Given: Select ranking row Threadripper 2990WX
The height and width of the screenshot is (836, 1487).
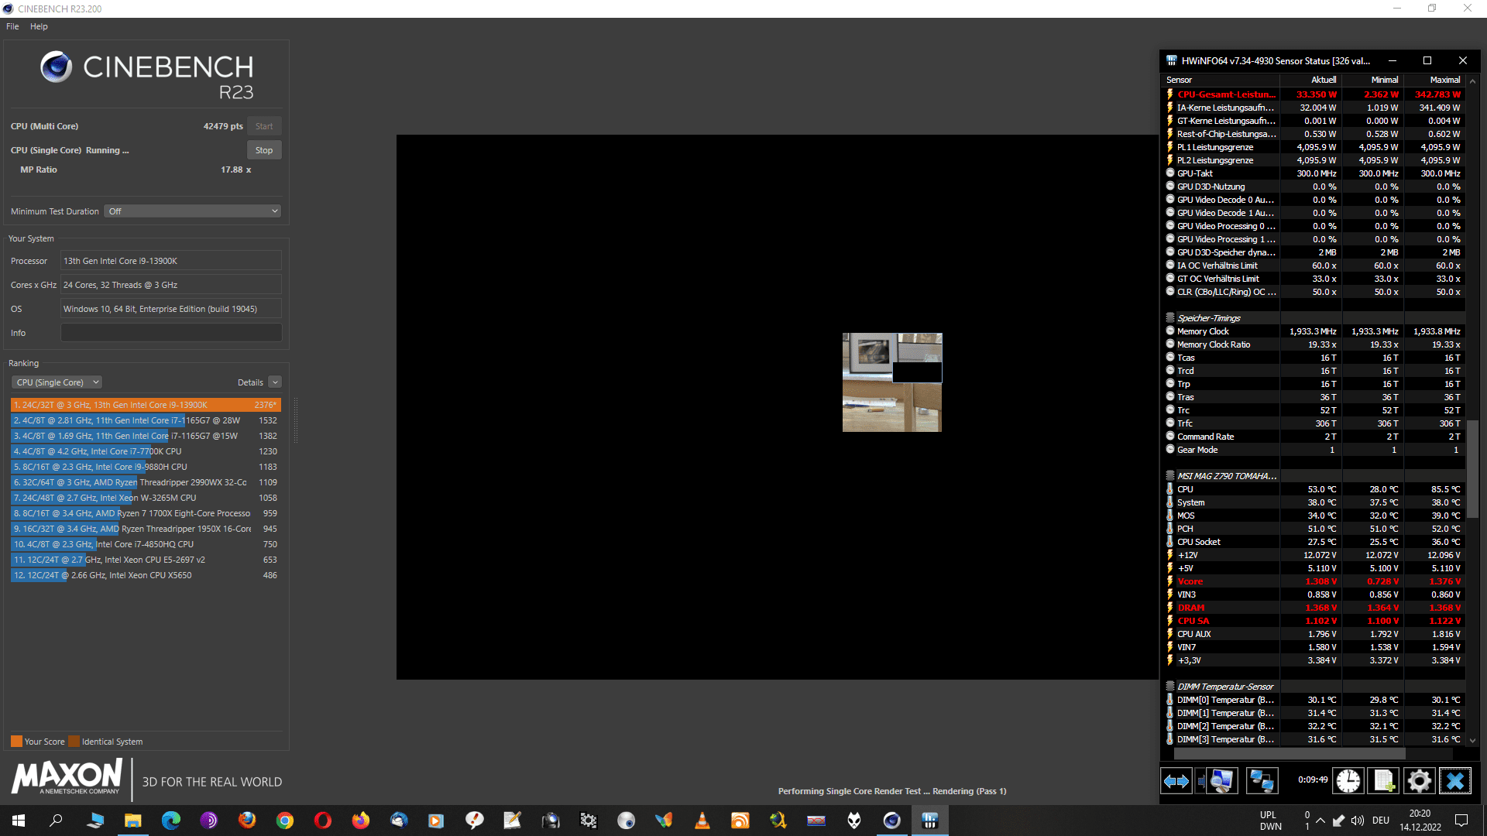Looking at the screenshot, I should [x=146, y=482].
